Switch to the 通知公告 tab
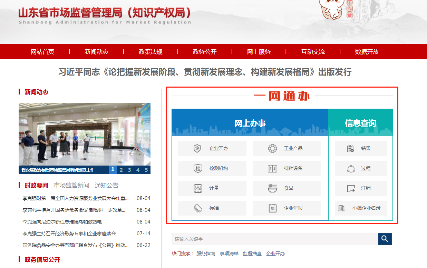This screenshot has width=427, height=268. pos(107,185)
